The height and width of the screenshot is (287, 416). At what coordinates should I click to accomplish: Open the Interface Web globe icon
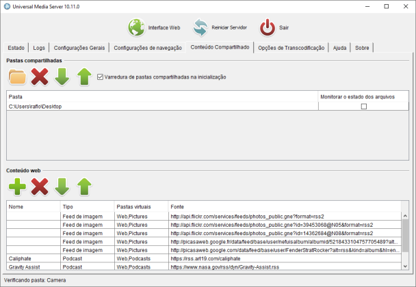137,27
